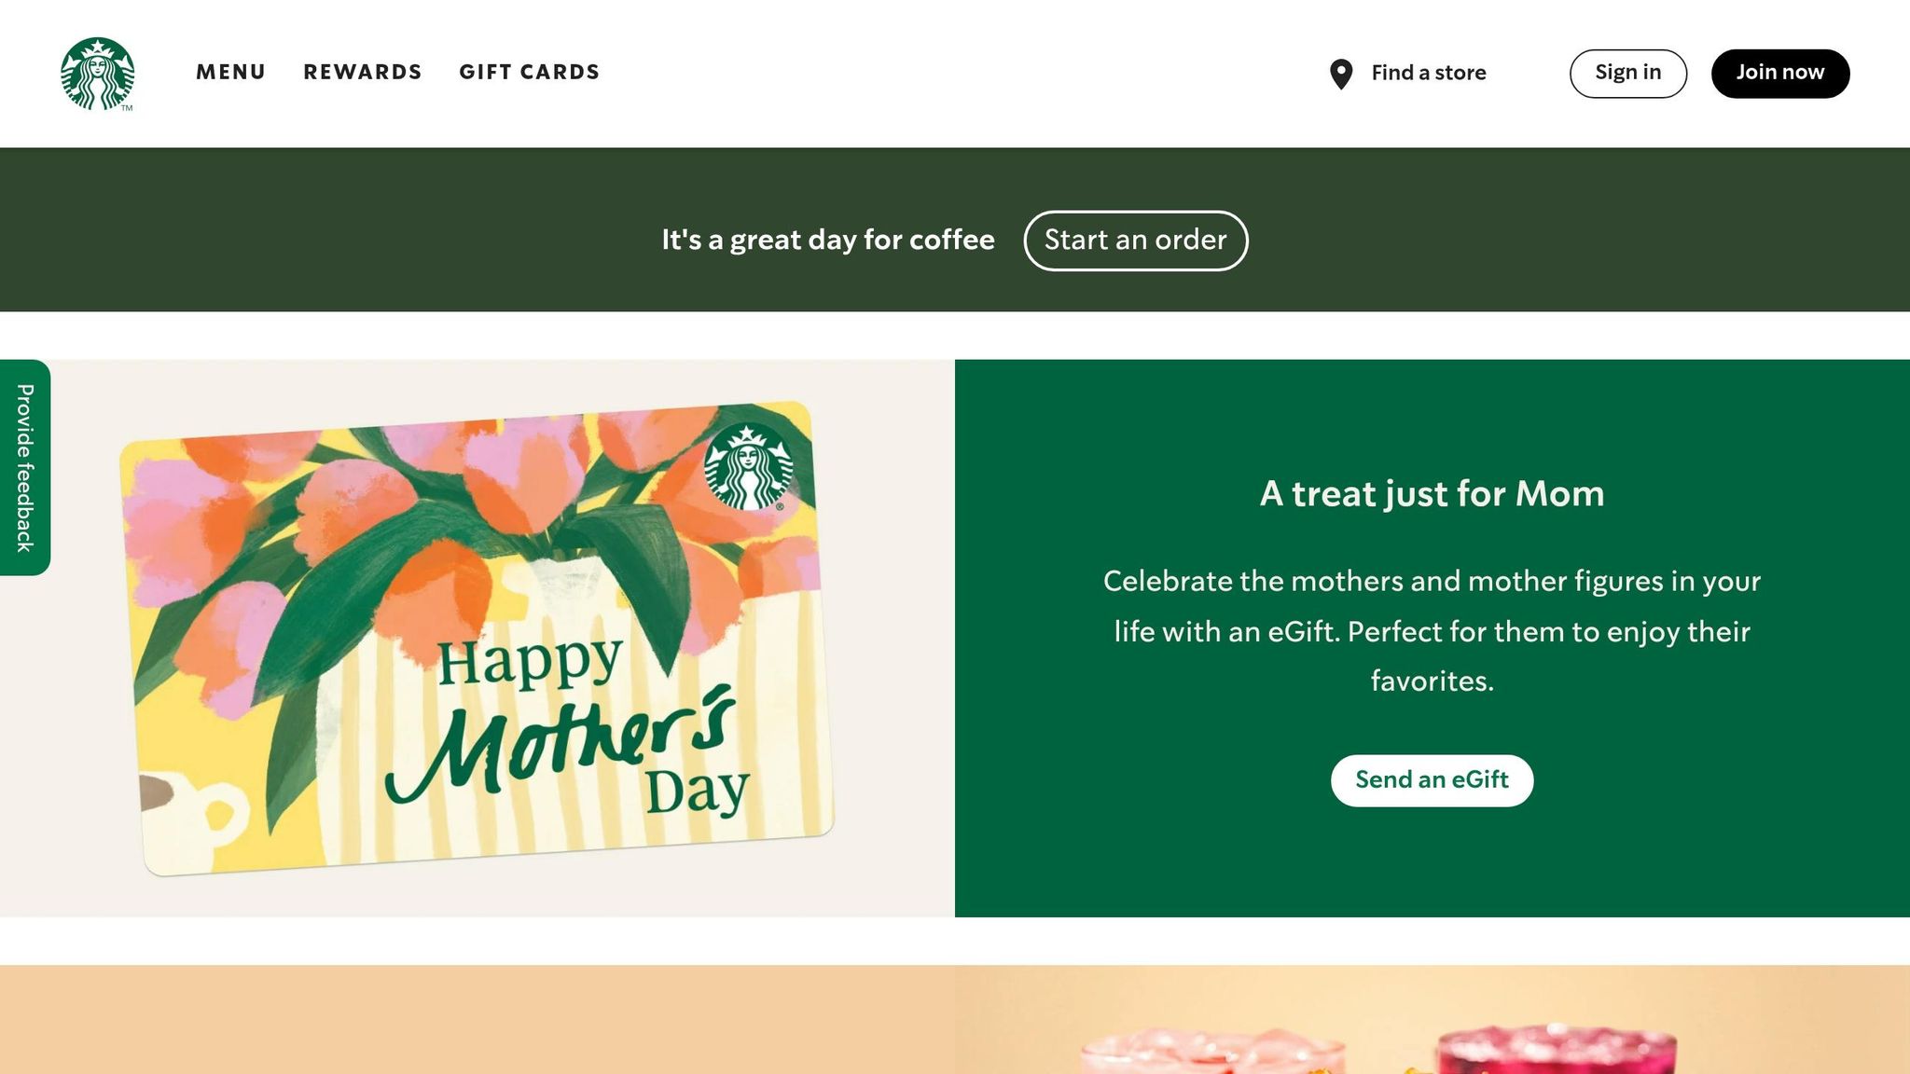Click the Start an order button

click(1136, 241)
